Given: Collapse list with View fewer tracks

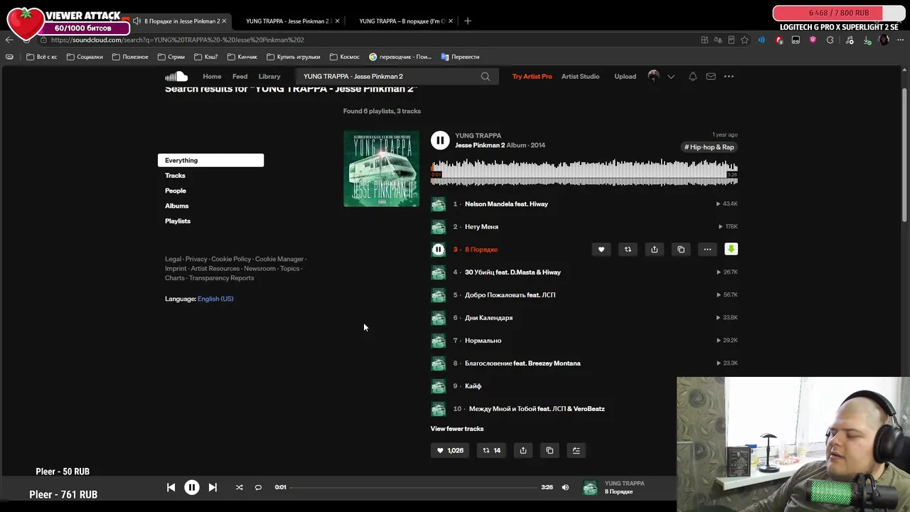Looking at the screenshot, I should coord(457,429).
